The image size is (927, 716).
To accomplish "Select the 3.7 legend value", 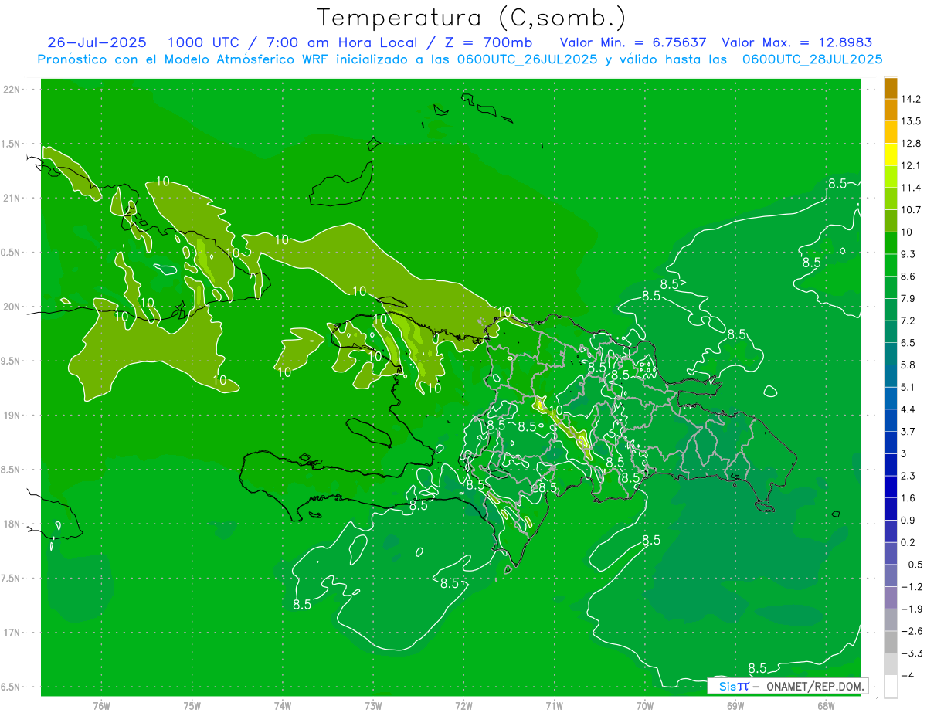I will [x=909, y=432].
